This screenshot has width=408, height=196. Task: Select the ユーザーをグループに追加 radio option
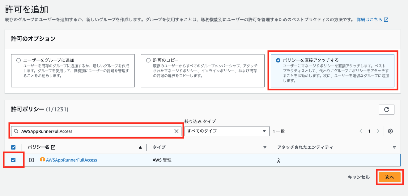tap(19, 60)
